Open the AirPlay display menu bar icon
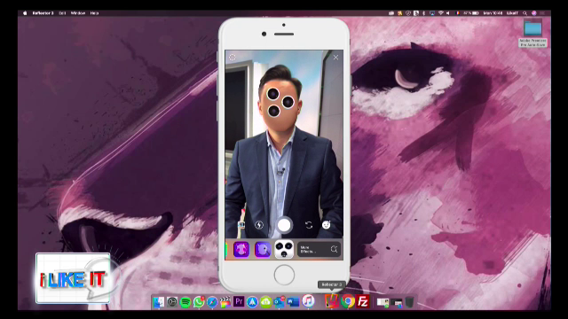Viewport: 568px width, 319px height. tap(432, 13)
